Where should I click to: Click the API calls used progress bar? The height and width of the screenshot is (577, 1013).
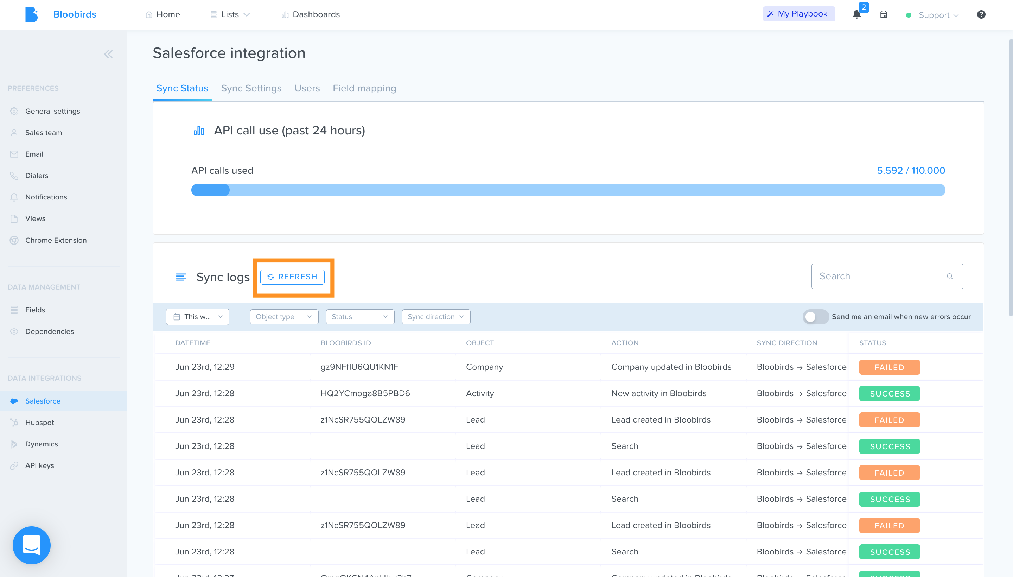pyautogui.click(x=568, y=190)
